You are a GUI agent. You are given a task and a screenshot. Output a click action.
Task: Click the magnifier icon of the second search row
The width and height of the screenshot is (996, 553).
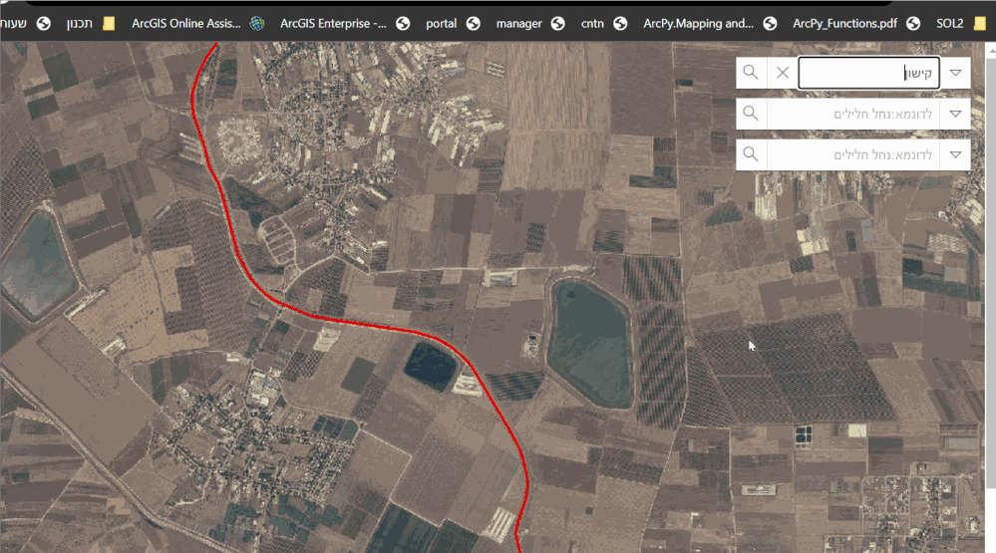pyautogui.click(x=751, y=114)
